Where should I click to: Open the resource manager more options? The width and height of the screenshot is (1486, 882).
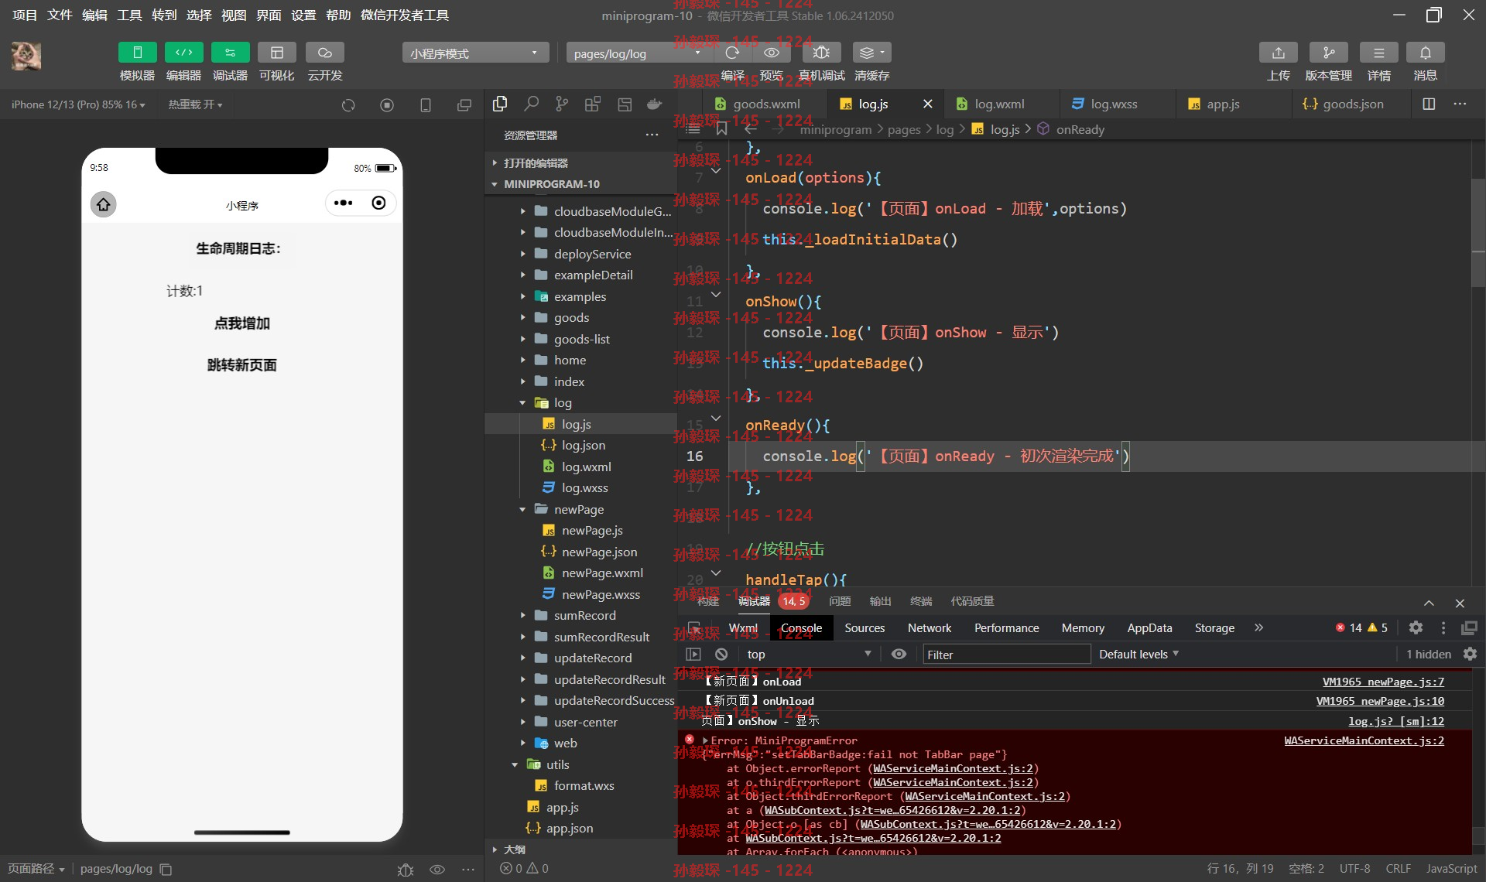pos(652,135)
